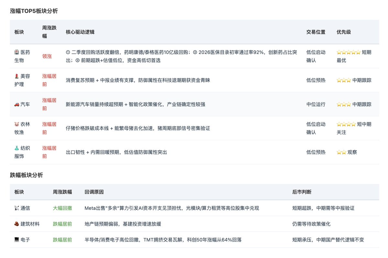Select the four-star rating in 农林牧渔 row
Screen dimensions: 388x258
pyautogui.click(x=346, y=124)
